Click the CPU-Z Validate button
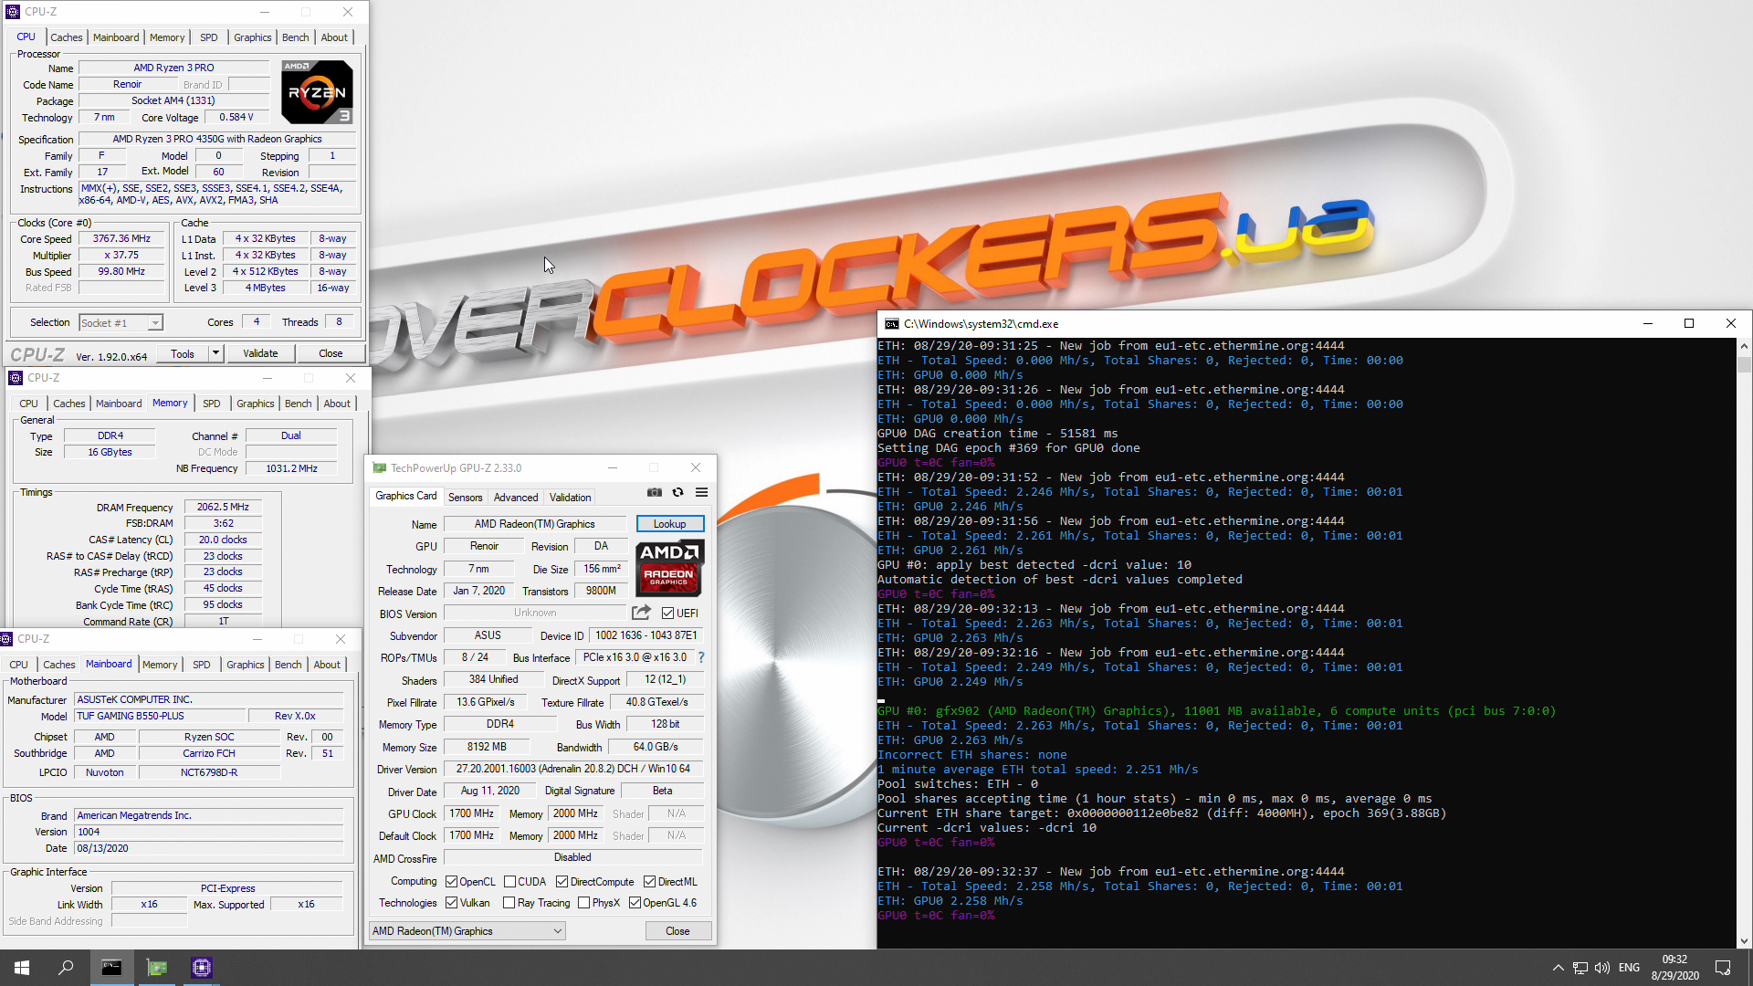The width and height of the screenshot is (1753, 986). pyautogui.click(x=260, y=353)
